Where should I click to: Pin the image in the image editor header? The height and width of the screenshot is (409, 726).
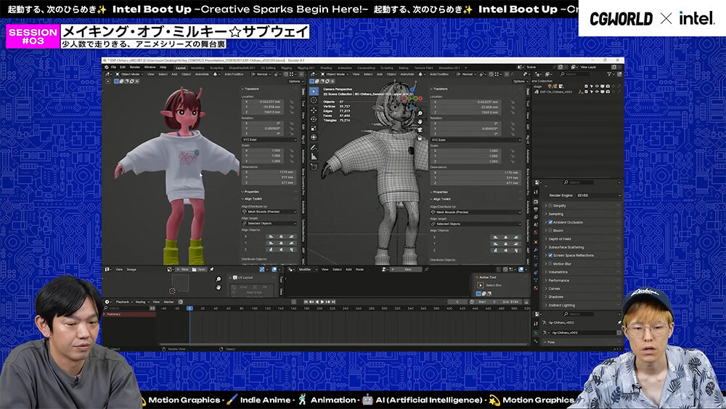[x=211, y=269]
